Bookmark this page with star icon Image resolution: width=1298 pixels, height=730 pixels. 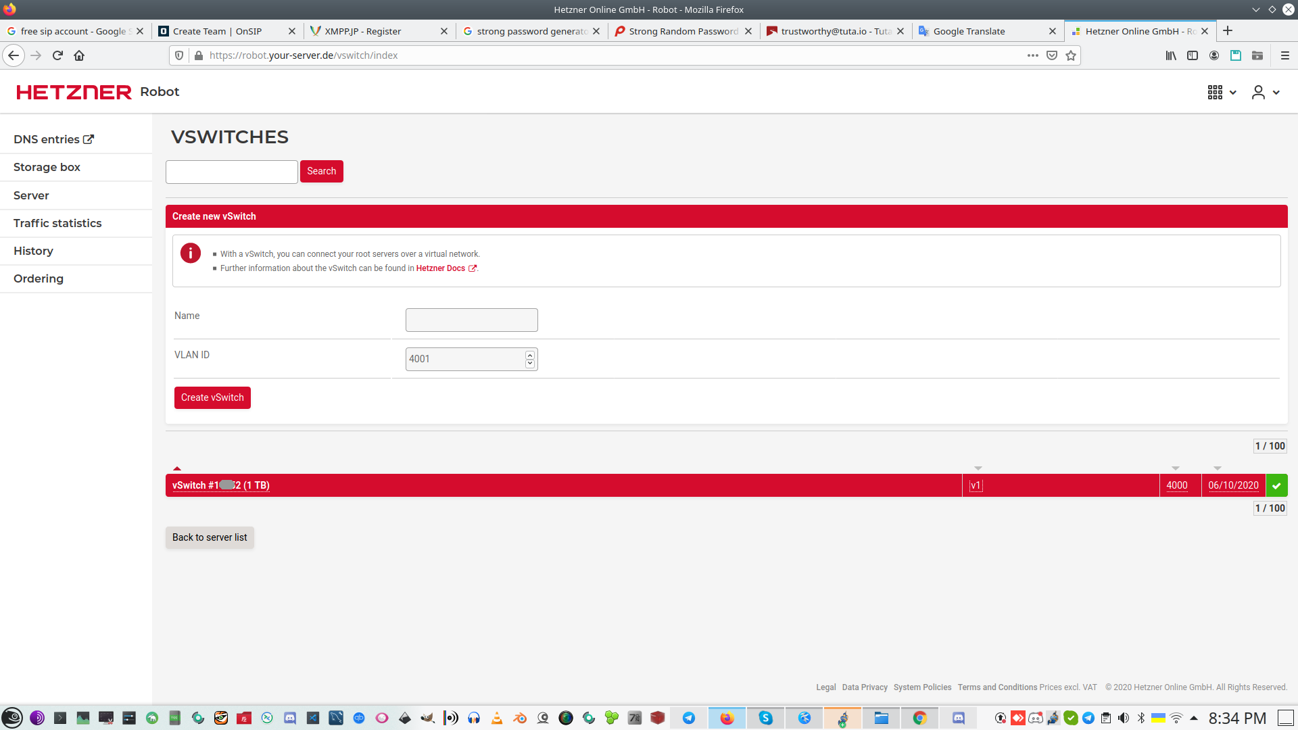1071,55
